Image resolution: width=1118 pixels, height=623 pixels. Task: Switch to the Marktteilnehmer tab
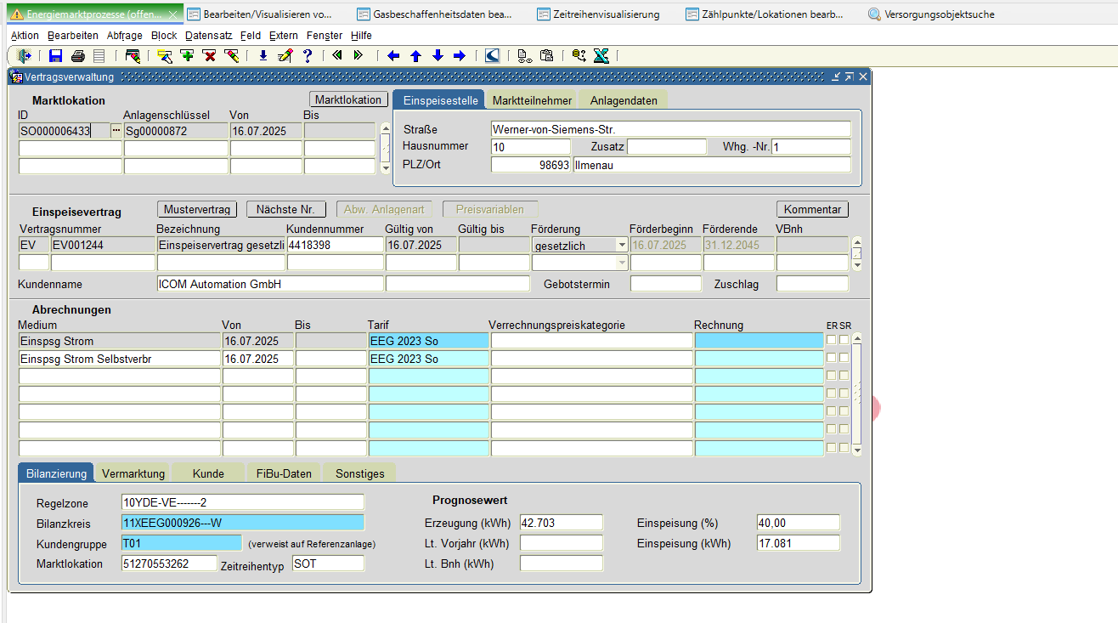533,100
